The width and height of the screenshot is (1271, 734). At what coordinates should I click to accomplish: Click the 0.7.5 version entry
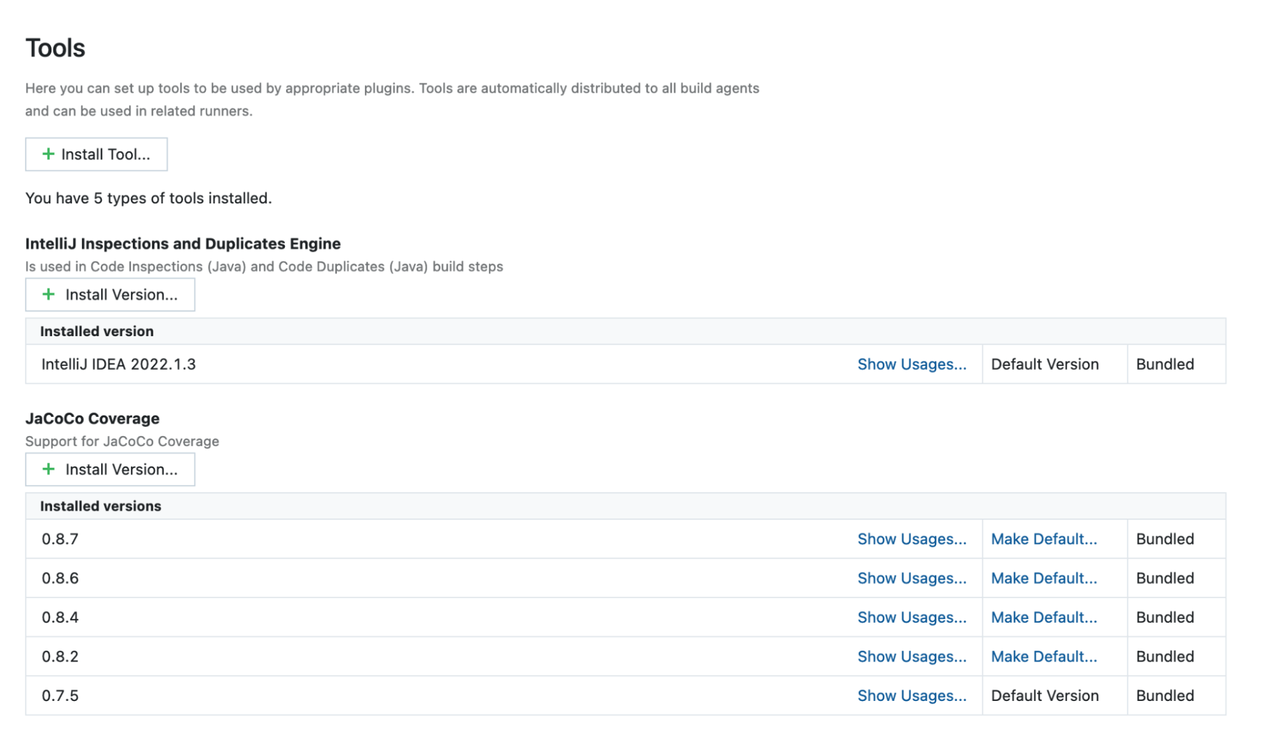click(60, 696)
